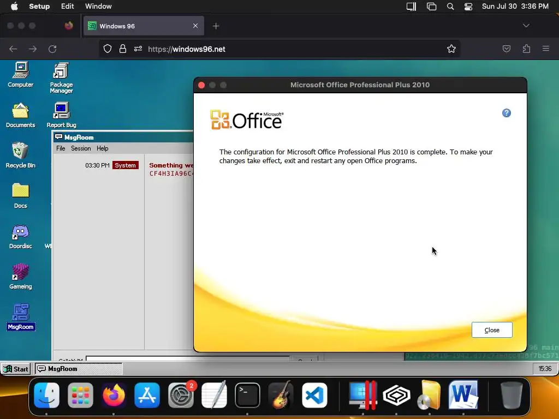Image resolution: width=559 pixels, height=419 pixels.
Task: Launch GarageBand from the Dock
Action: (x=281, y=395)
